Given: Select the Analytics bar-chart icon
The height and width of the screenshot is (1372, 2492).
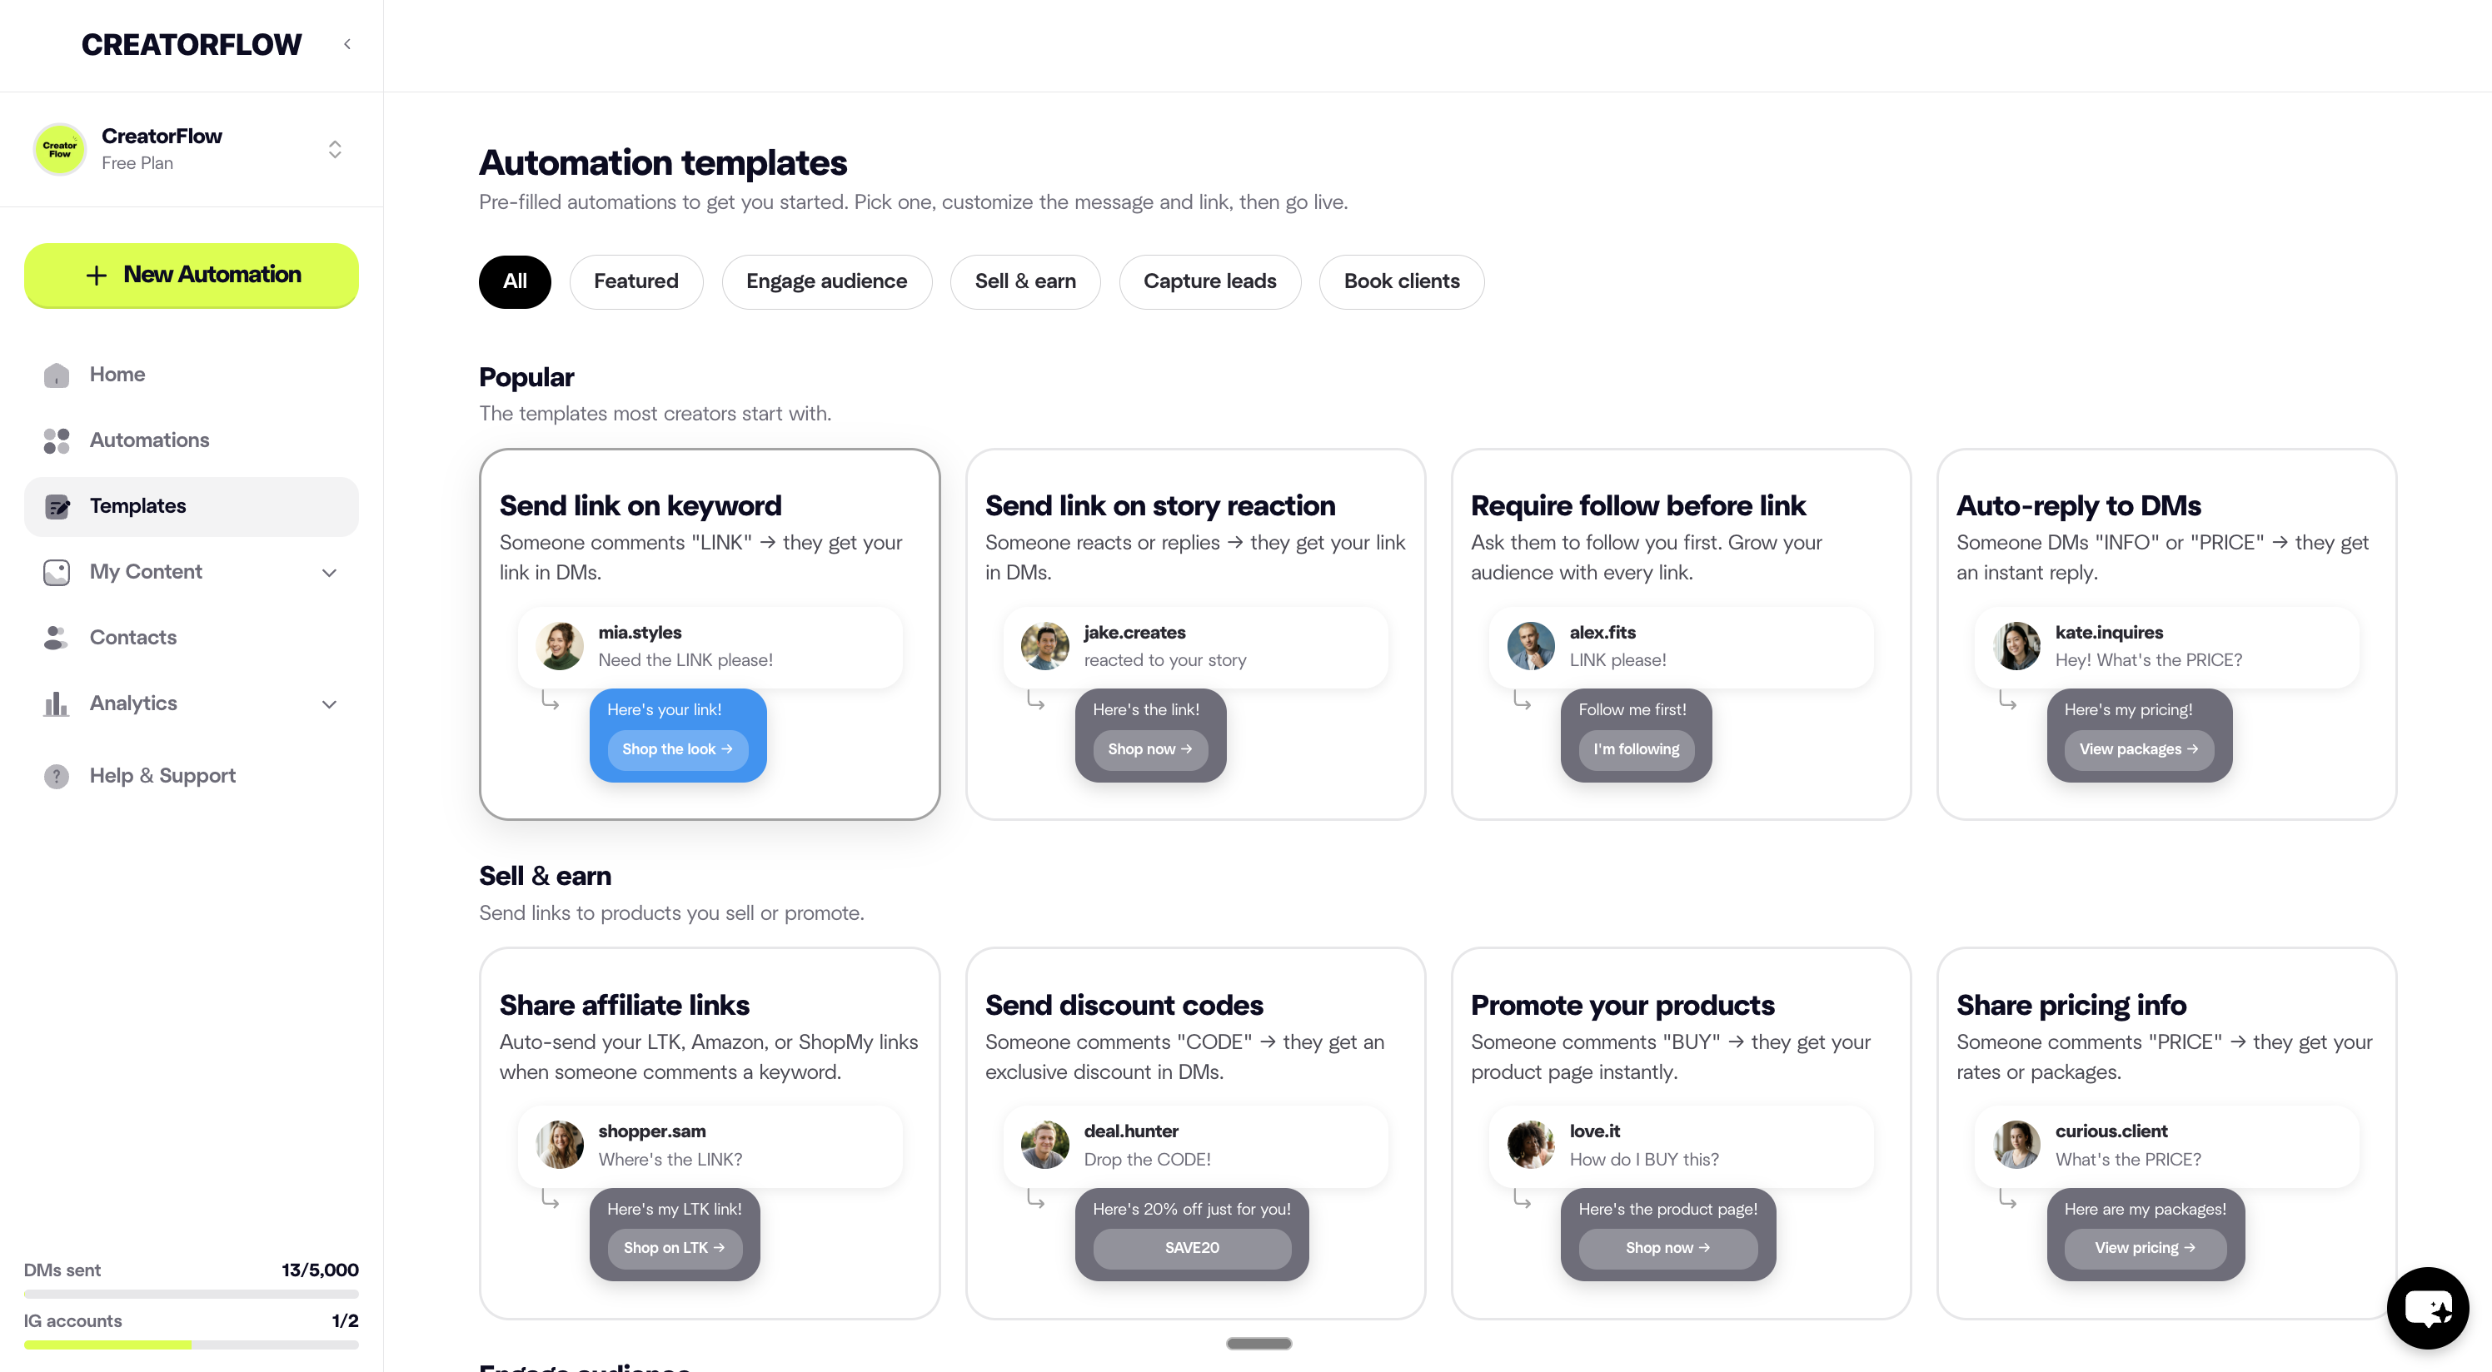Looking at the screenshot, I should click(x=56, y=703).
